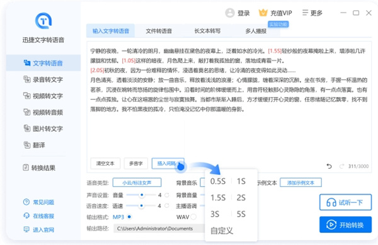Maximize the application window

click(x=356, y=13)
